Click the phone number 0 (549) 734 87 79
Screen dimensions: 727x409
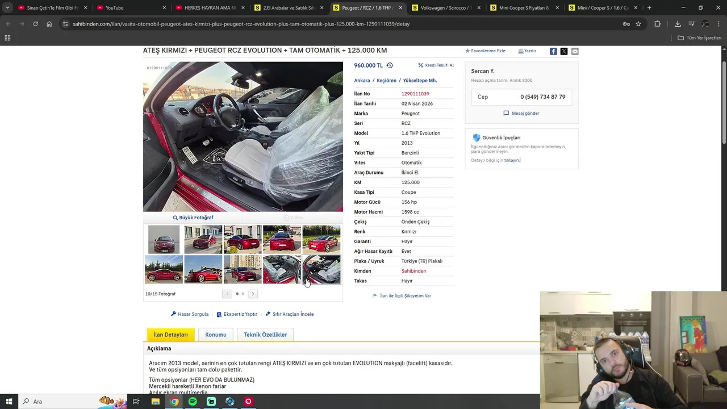coord(542,97)
